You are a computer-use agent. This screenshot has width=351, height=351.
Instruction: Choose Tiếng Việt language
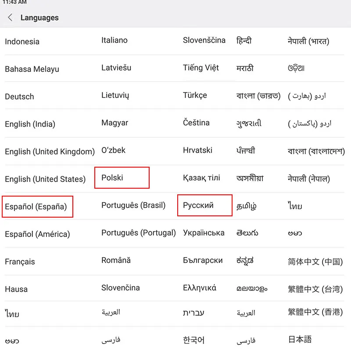pos(201,68)
